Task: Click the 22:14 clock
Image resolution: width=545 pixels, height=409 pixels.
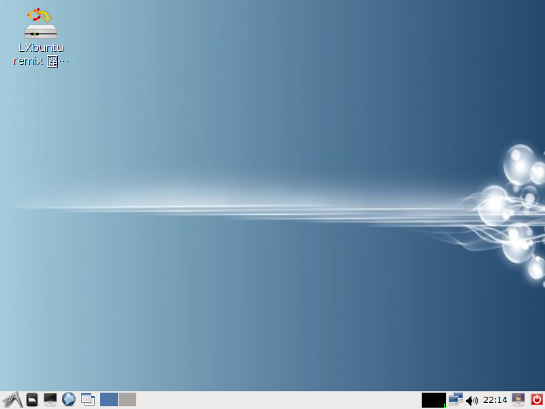Action: pos(495,400)
